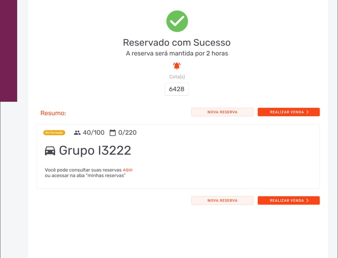Click the 40/100 participants count

tap(94, 133)
